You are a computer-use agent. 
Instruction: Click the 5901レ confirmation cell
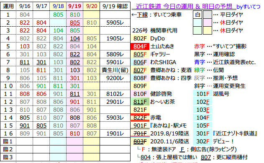tap(115, 62)
